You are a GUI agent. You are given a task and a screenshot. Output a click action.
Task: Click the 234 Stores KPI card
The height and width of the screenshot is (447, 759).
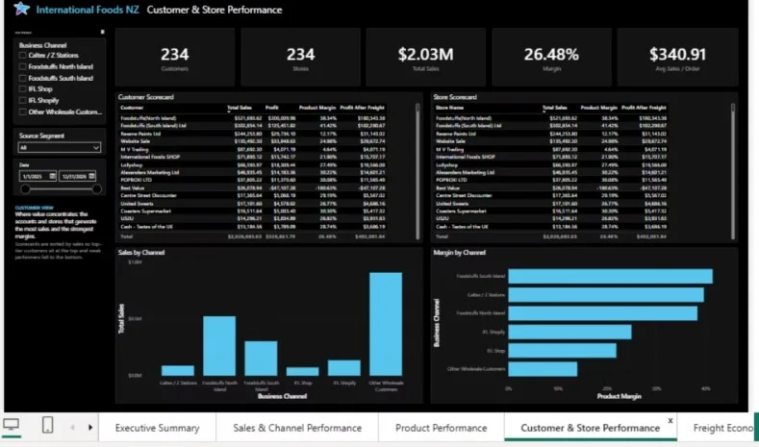(x=300, y=57)
